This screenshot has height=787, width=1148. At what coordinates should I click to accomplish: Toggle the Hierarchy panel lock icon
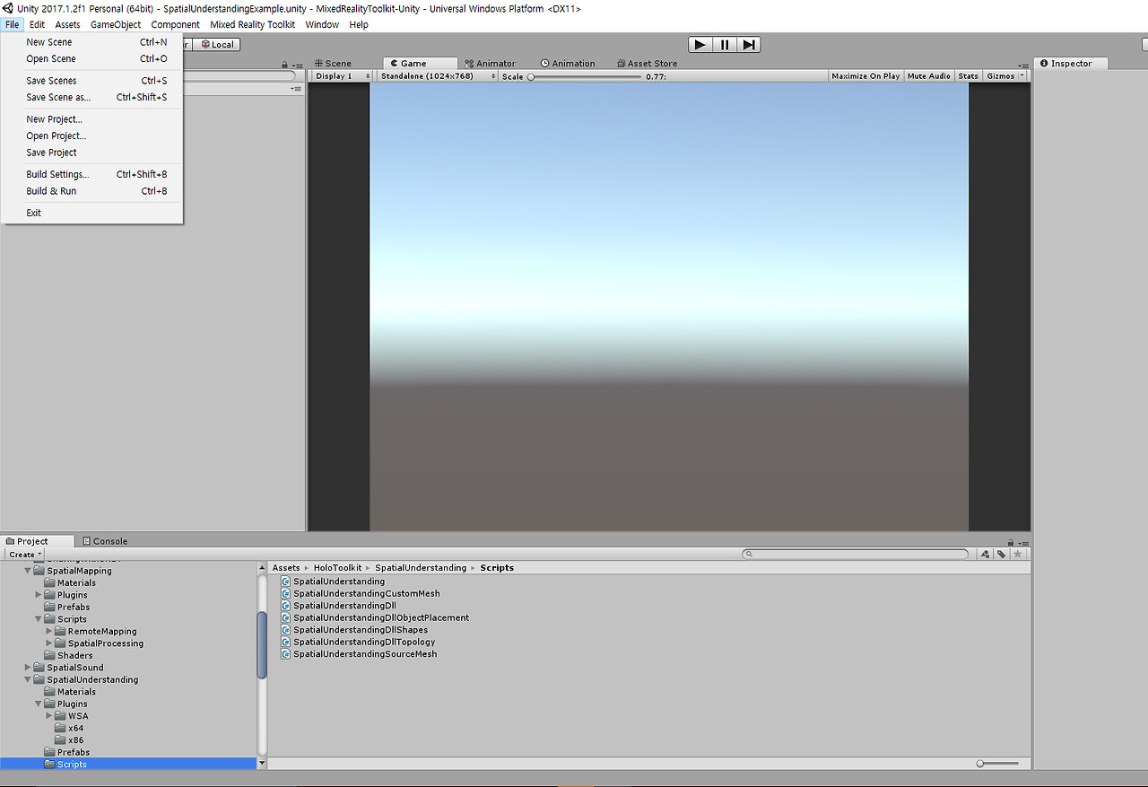point(285,65)
